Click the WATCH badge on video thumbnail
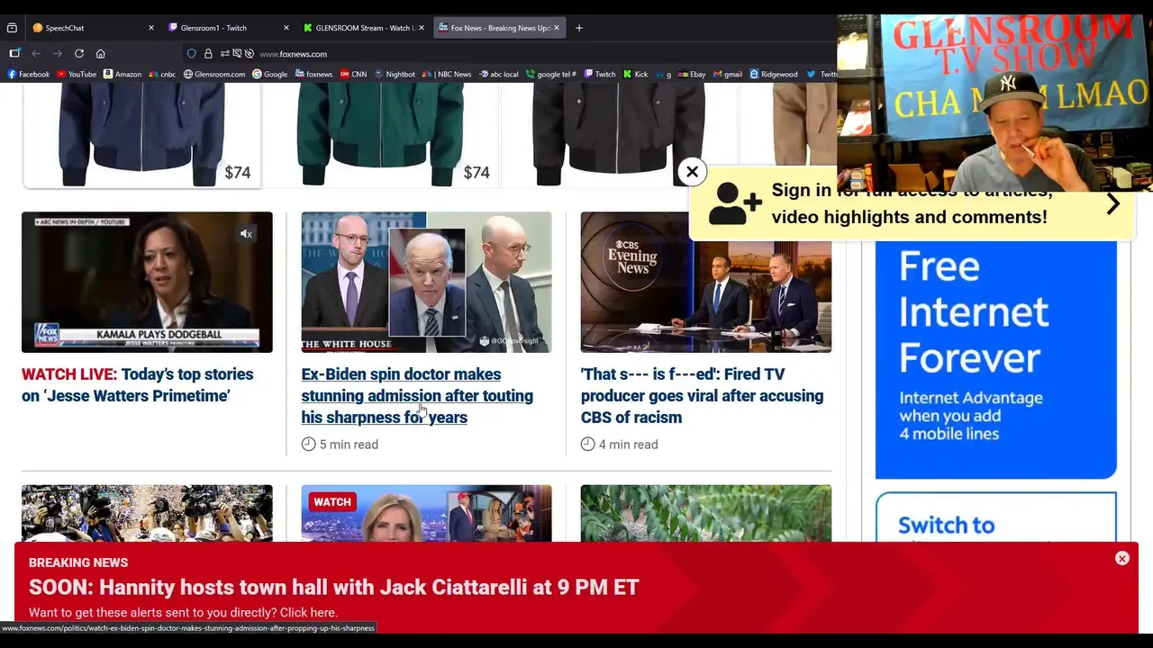1153x648 pixels. tap(332, 502)
